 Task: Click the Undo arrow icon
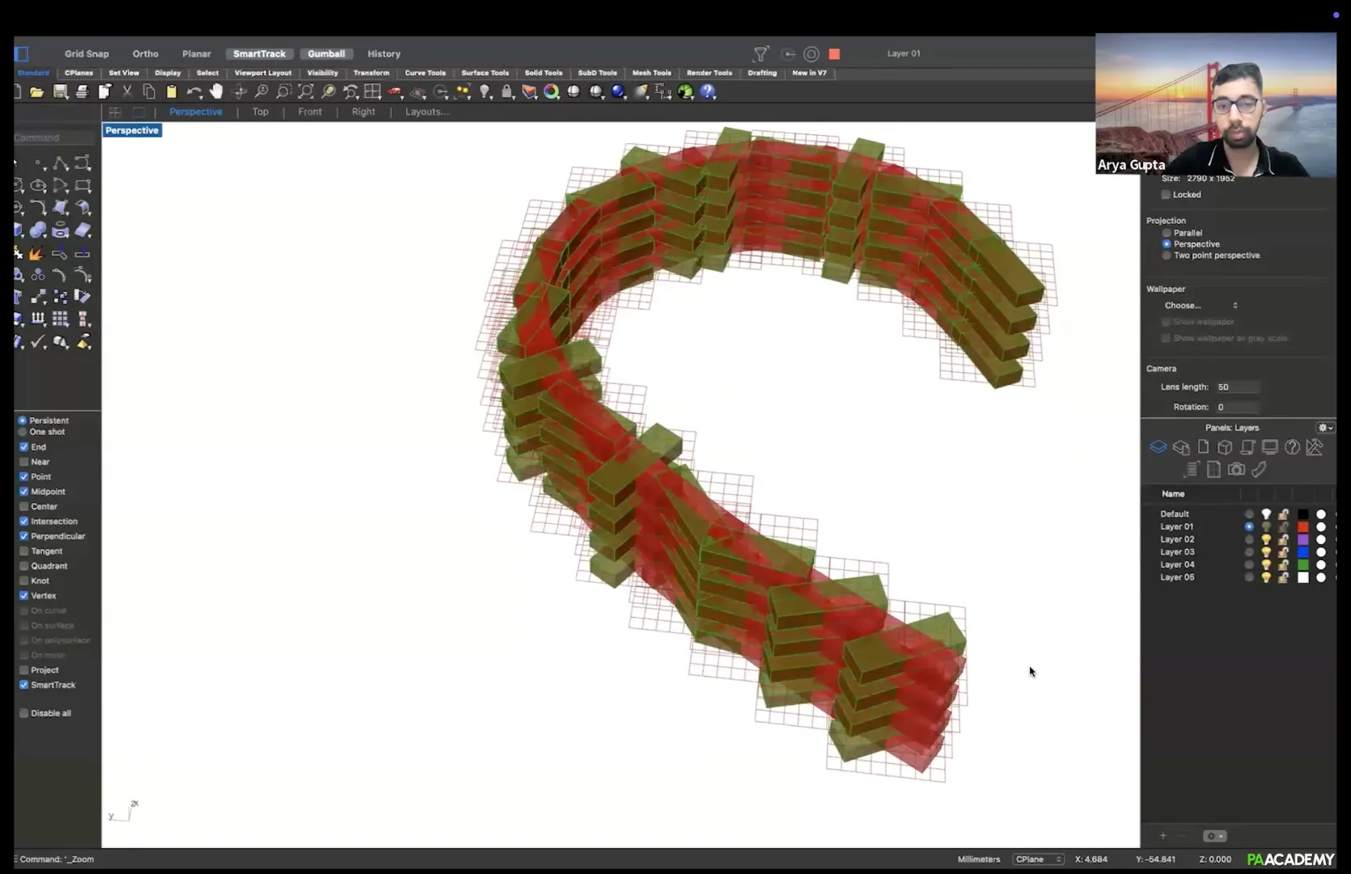click(194, 91)
